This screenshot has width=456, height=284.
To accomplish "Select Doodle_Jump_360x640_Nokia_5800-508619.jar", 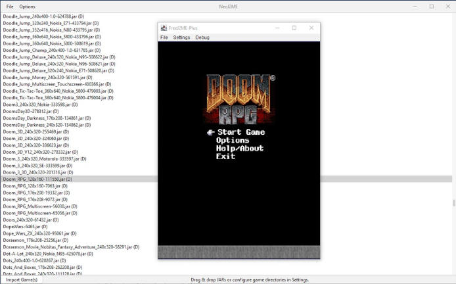I will (x=52, y=43).
